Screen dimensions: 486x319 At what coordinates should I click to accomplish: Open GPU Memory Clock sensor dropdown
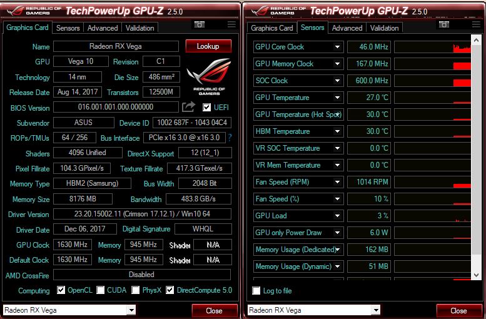coord(337,64)
